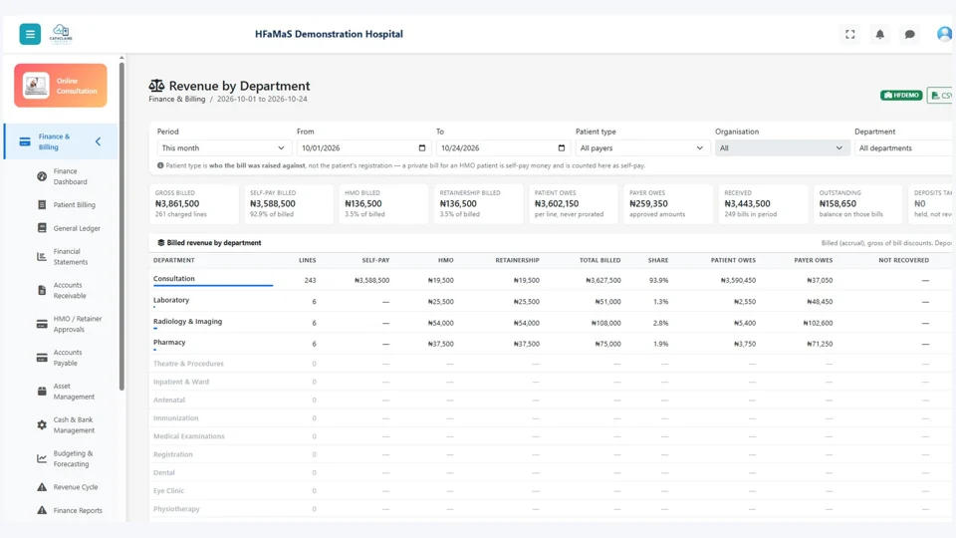The image size is (956, 538).
Task: Open the Radiology & Imaging row
Action: [x=552, y=323]
